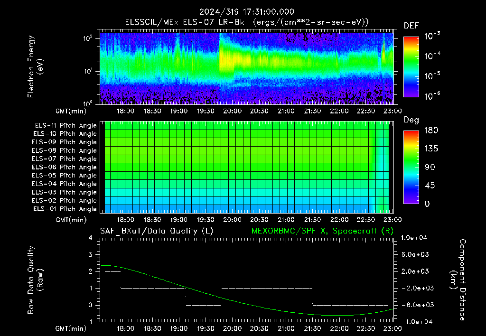Click GMT(min) label under electron spectrogram
Image resolution: width=486 pixels, height=336 pixels.
(x=71, y=111)
